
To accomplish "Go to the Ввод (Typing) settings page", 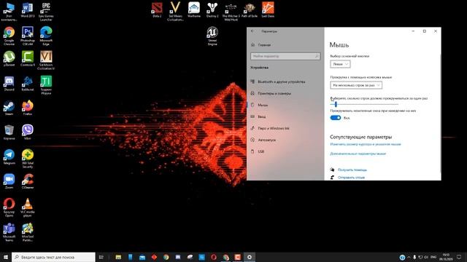I will 285,116.
